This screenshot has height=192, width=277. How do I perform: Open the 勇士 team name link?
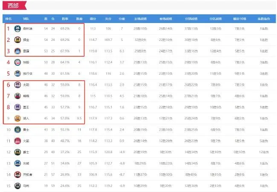(x=26, y=130)
